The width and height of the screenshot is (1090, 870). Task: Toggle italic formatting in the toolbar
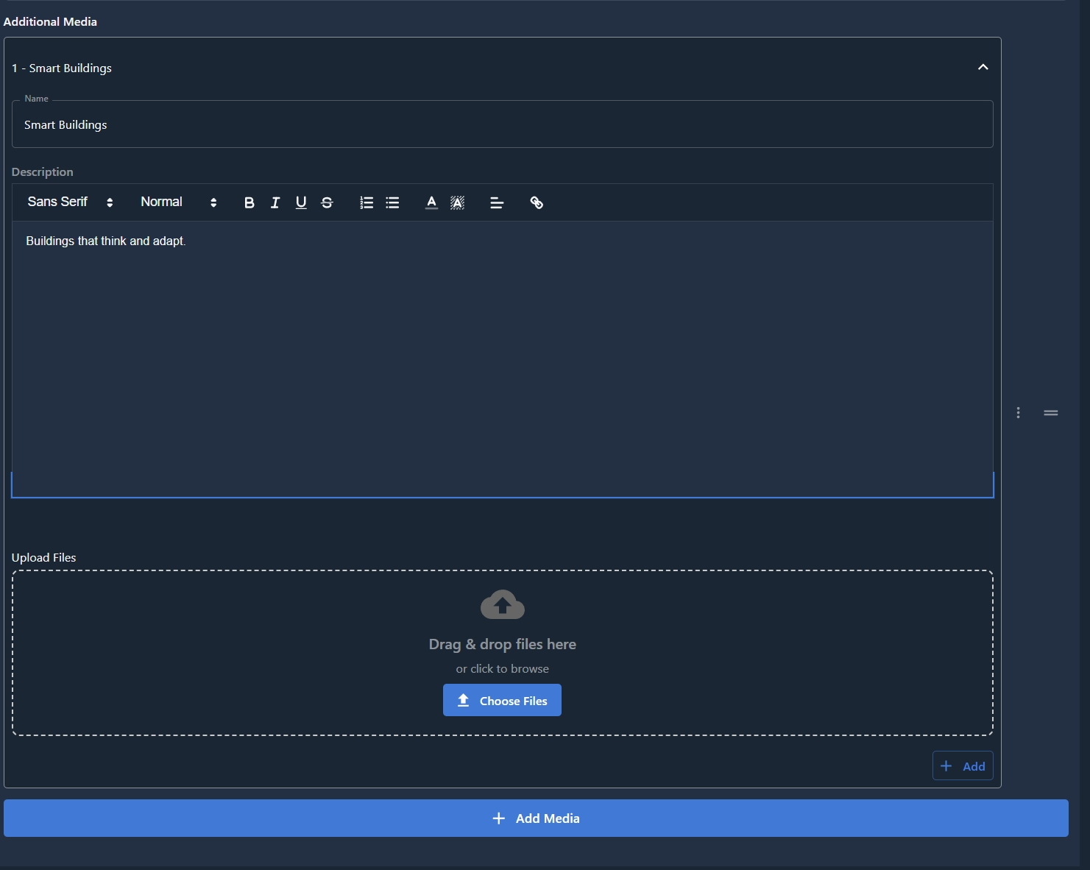coord(275,203)
